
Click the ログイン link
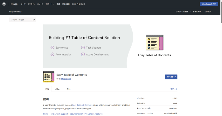click(208, 12)
